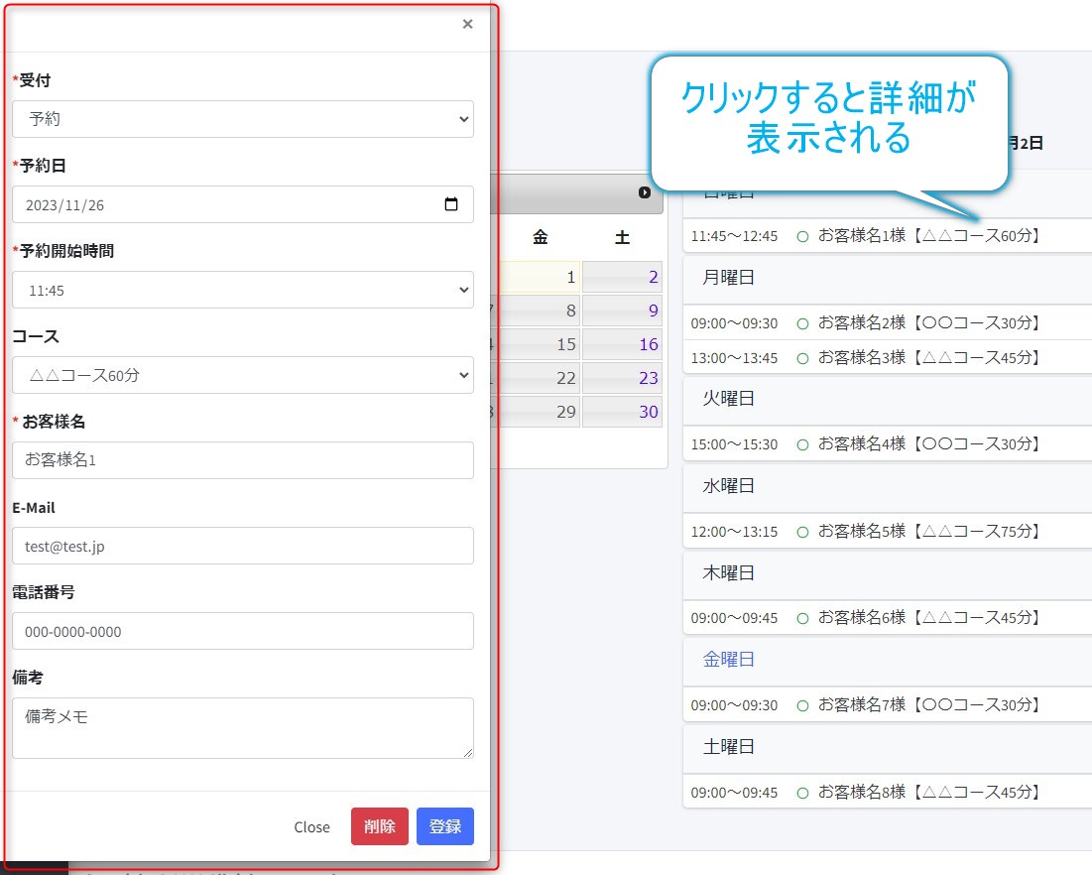Open the 予約開始時間 dropdown showing 11:45
1092x875 pixels.
click(x=242, y=290)
